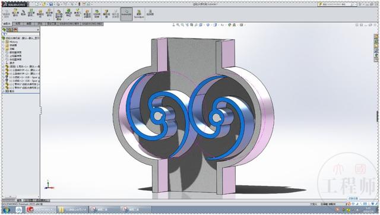Click New document icon in title bar
This screenshot has width=380, height=215.
[x=37, y=4]
